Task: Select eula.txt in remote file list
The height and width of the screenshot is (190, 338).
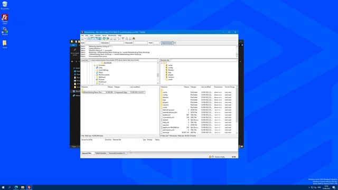Action: coord(165,120)
